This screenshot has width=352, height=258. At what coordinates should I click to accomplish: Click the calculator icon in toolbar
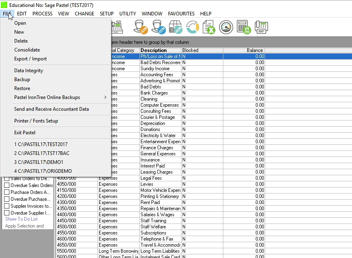click(244, 27)
